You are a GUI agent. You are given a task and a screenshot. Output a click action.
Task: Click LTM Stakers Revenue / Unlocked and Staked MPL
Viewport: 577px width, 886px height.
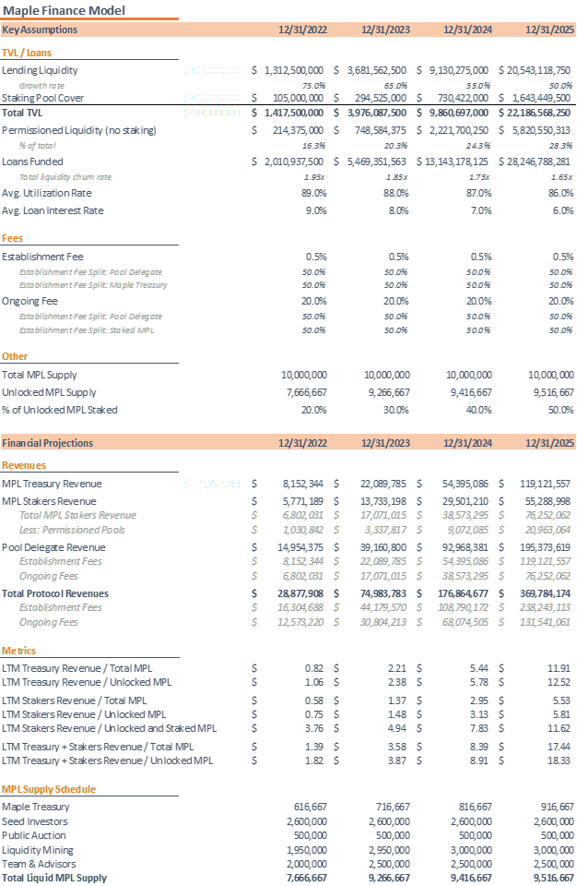pos(109,729)
